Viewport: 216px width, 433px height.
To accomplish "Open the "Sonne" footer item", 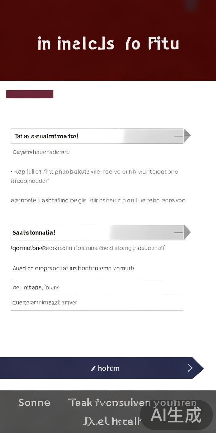I will point(34,402).
